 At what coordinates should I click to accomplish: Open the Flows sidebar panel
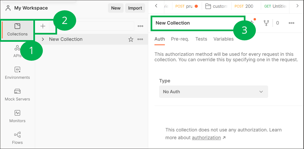[17, 138]
